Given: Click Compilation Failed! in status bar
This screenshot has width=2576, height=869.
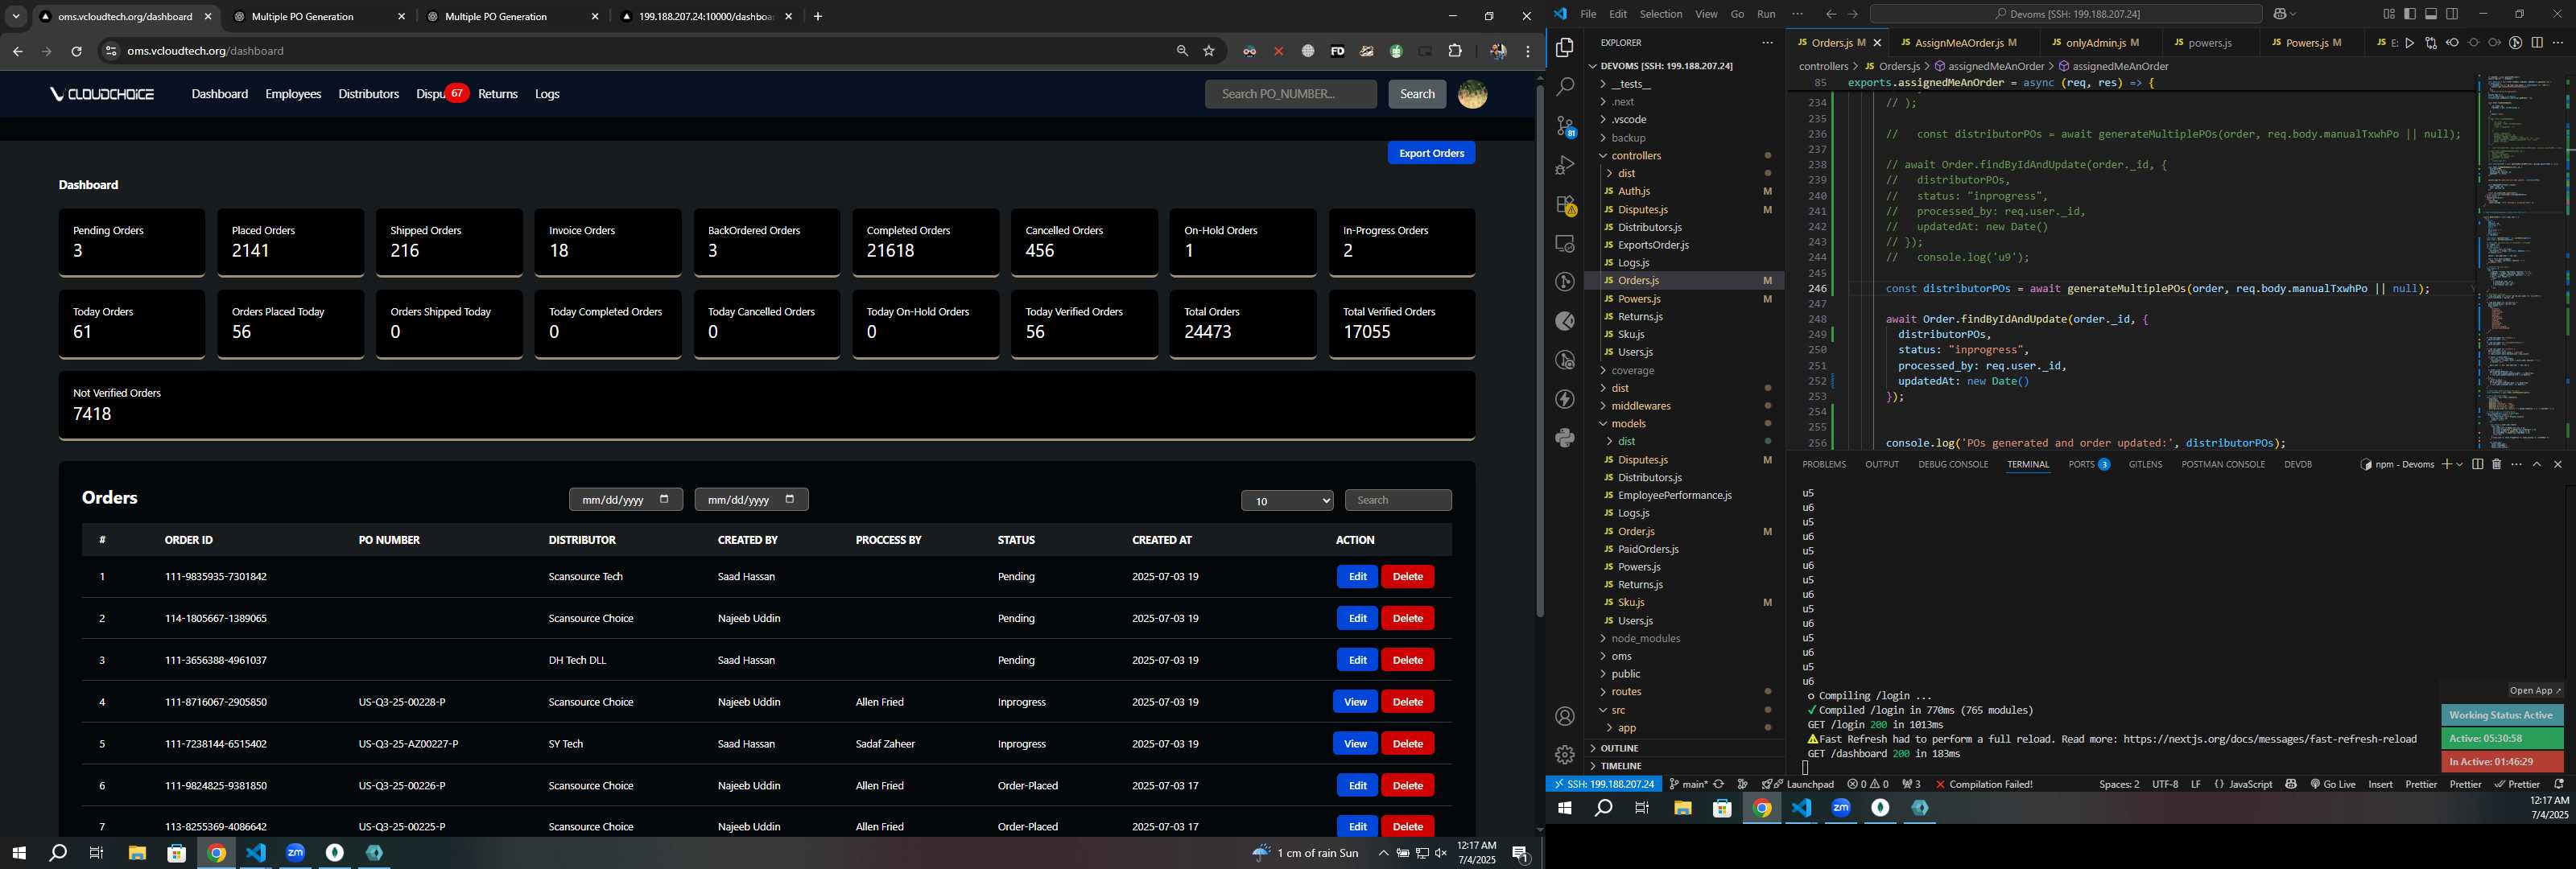Looking at the screenshot, I should pos(1984,784).
